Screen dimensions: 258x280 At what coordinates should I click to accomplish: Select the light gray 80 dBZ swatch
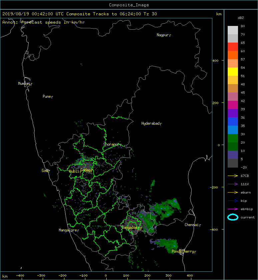pyautogui.click(x=233, y=30)
